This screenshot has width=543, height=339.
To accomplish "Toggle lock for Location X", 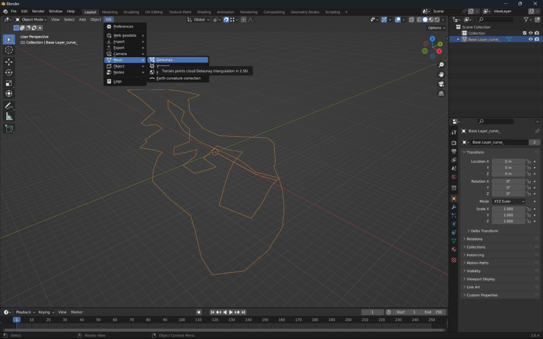I will point(528,162).
